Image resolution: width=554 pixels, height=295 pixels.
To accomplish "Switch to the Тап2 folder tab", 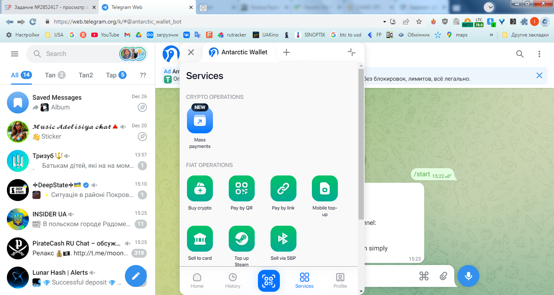I will pos(86,75).
